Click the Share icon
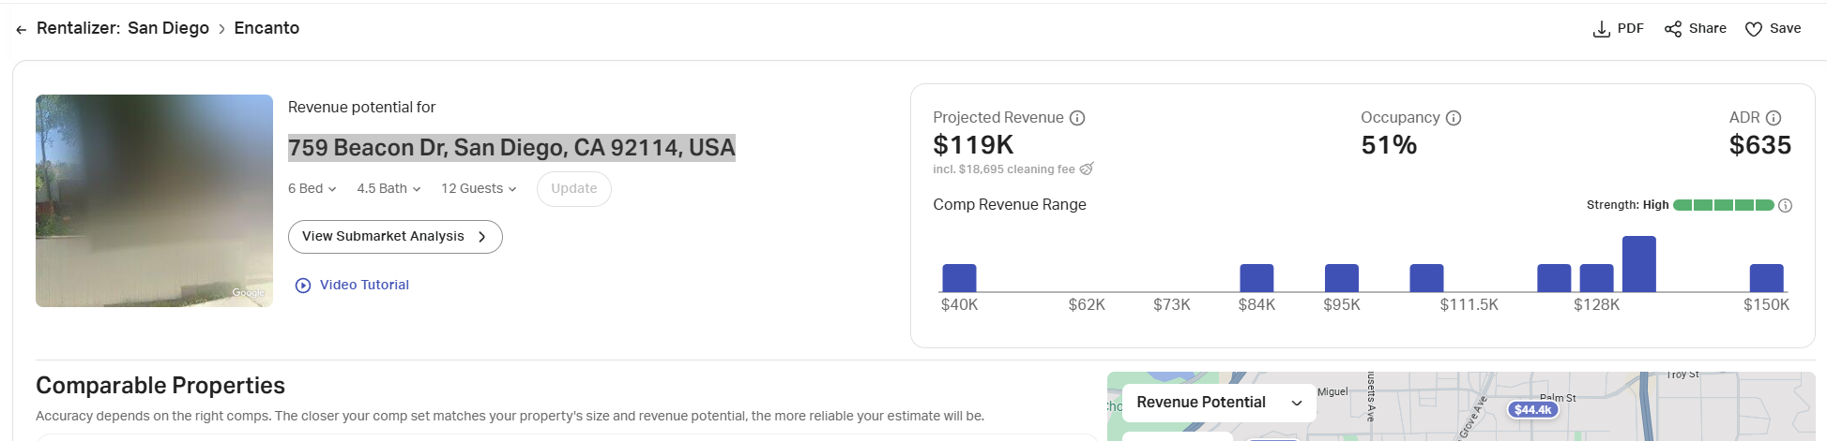Screen dimensions: 1827x441 (1673, 29)
